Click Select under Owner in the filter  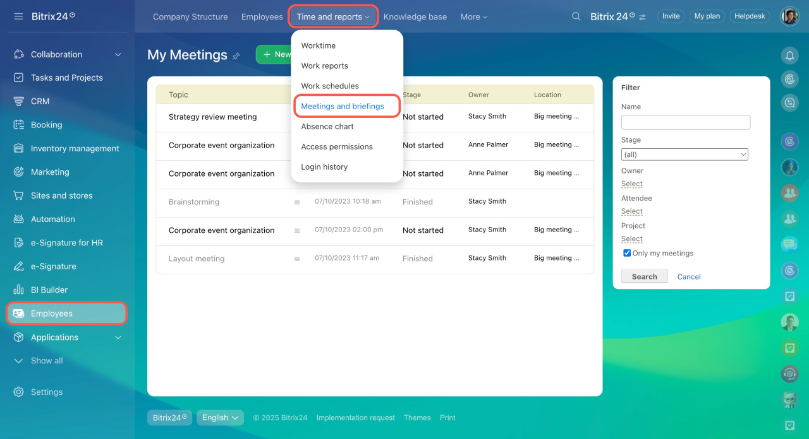(x=632, y=184)
